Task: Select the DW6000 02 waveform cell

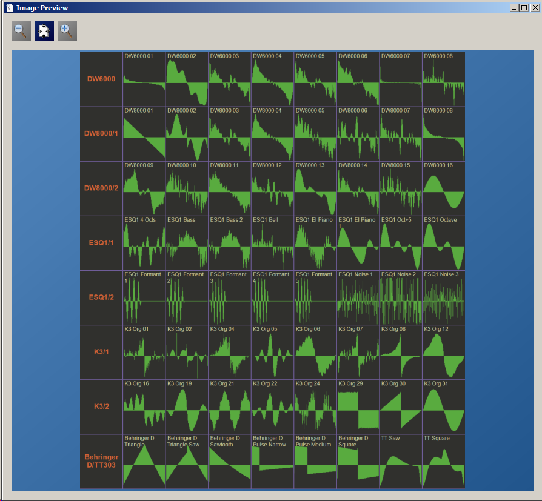Action: (x=187, y=79)
